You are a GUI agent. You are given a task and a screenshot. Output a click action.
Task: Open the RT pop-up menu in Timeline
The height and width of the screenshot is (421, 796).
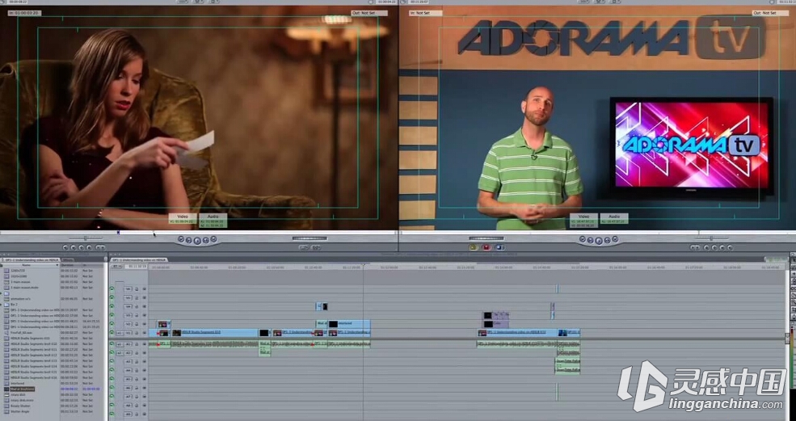click(x=116, y=266)
